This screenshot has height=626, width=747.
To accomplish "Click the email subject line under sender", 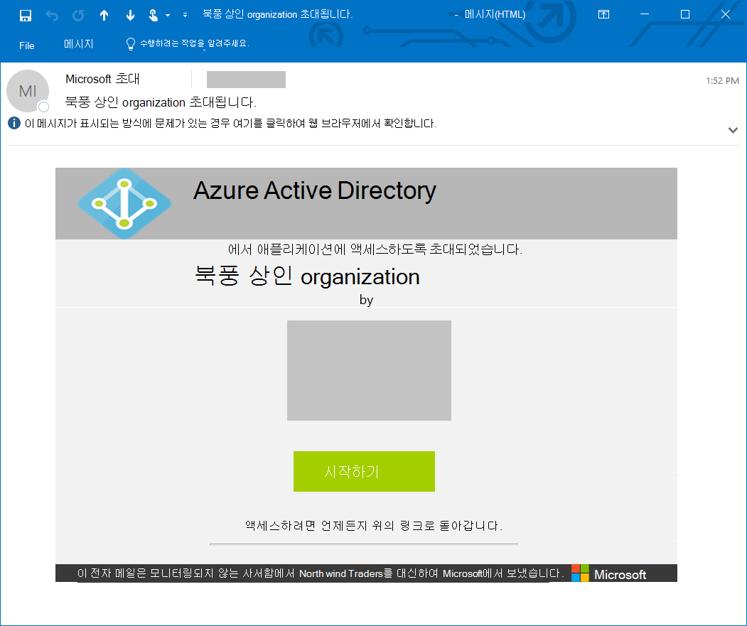I will pos(161,102).
